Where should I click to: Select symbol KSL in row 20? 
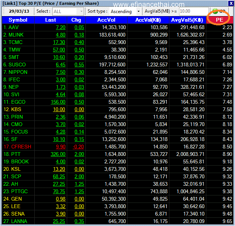pos(16,169)
